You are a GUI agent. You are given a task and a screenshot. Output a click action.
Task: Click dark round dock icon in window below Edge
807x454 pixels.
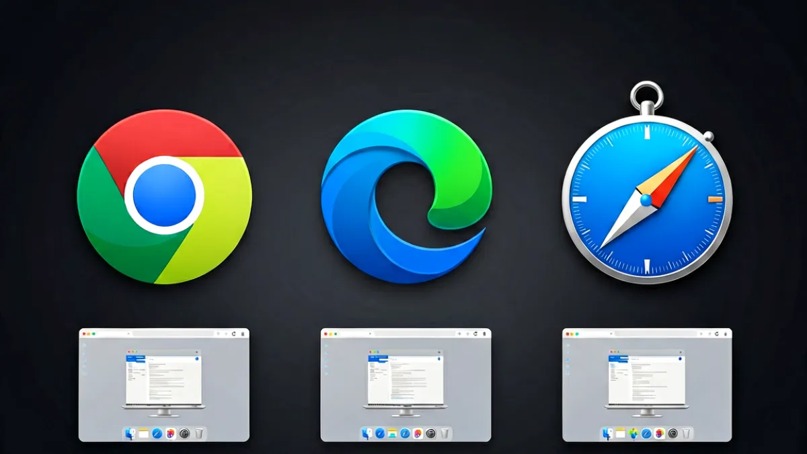pyautogui.click(x=431, y=434)
